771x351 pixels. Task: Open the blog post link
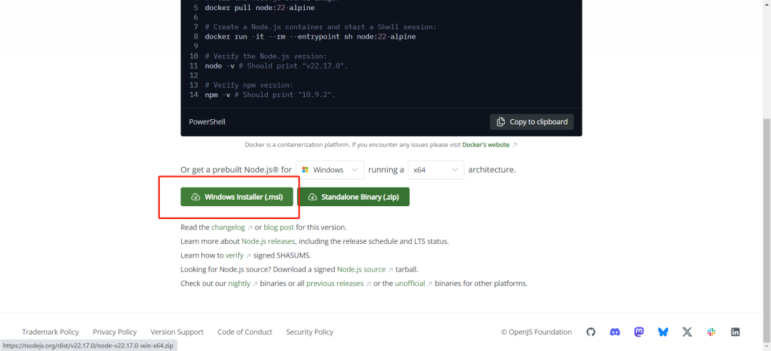279,227
